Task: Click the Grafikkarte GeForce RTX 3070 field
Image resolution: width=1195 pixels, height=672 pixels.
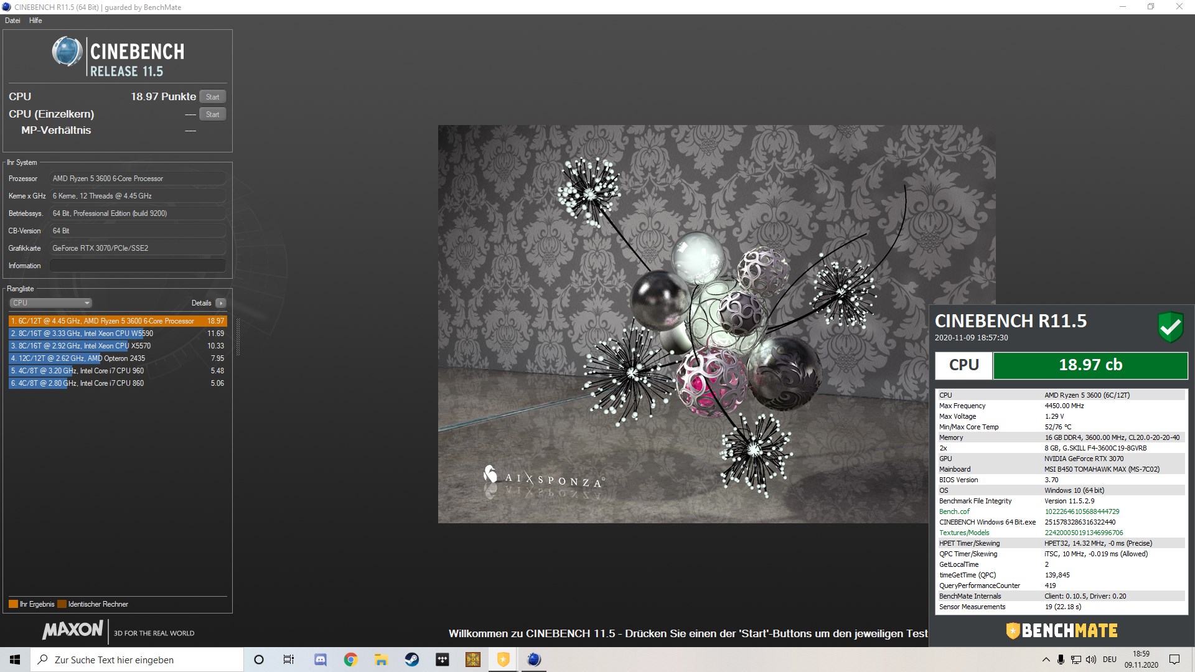Action: 138,248
